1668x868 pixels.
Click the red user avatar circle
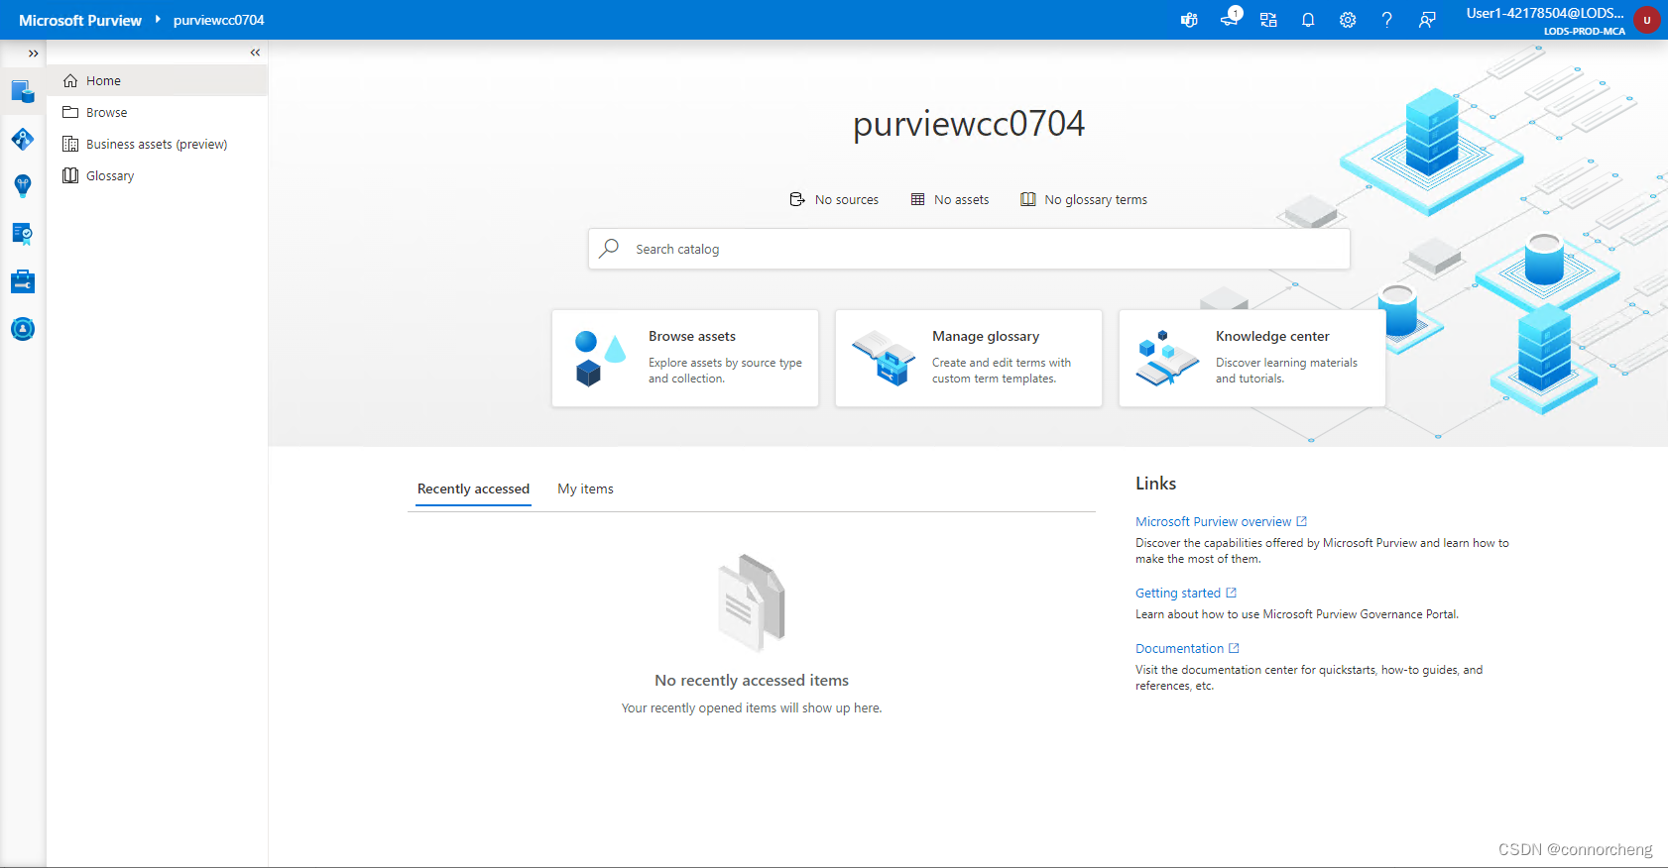coord(1647,20)
